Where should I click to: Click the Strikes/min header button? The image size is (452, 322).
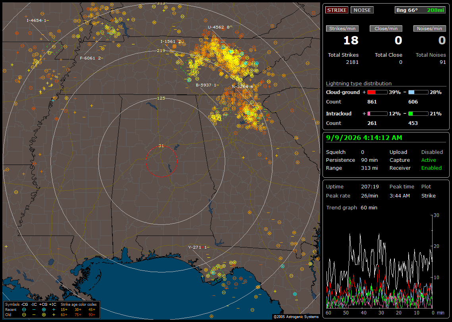pos(342,29)
